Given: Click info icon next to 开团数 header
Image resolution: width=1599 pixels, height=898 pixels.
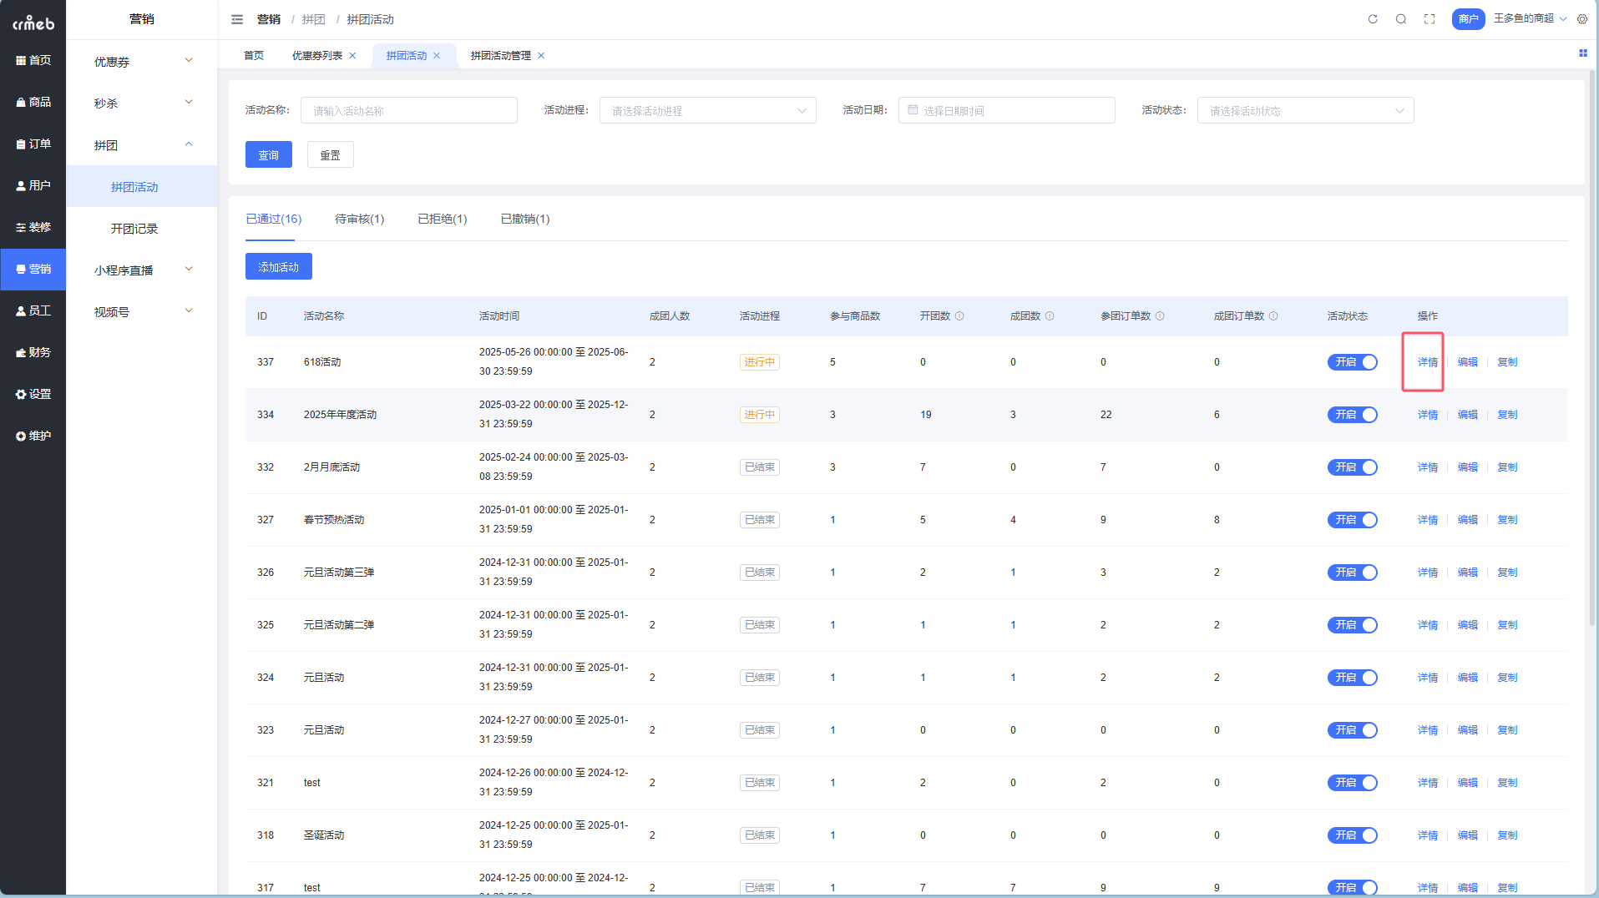Looking at the screenshot, I should 959,316.
